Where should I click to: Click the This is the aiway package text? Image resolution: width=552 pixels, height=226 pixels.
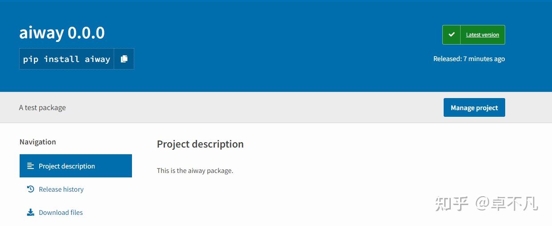click(195, 170)
